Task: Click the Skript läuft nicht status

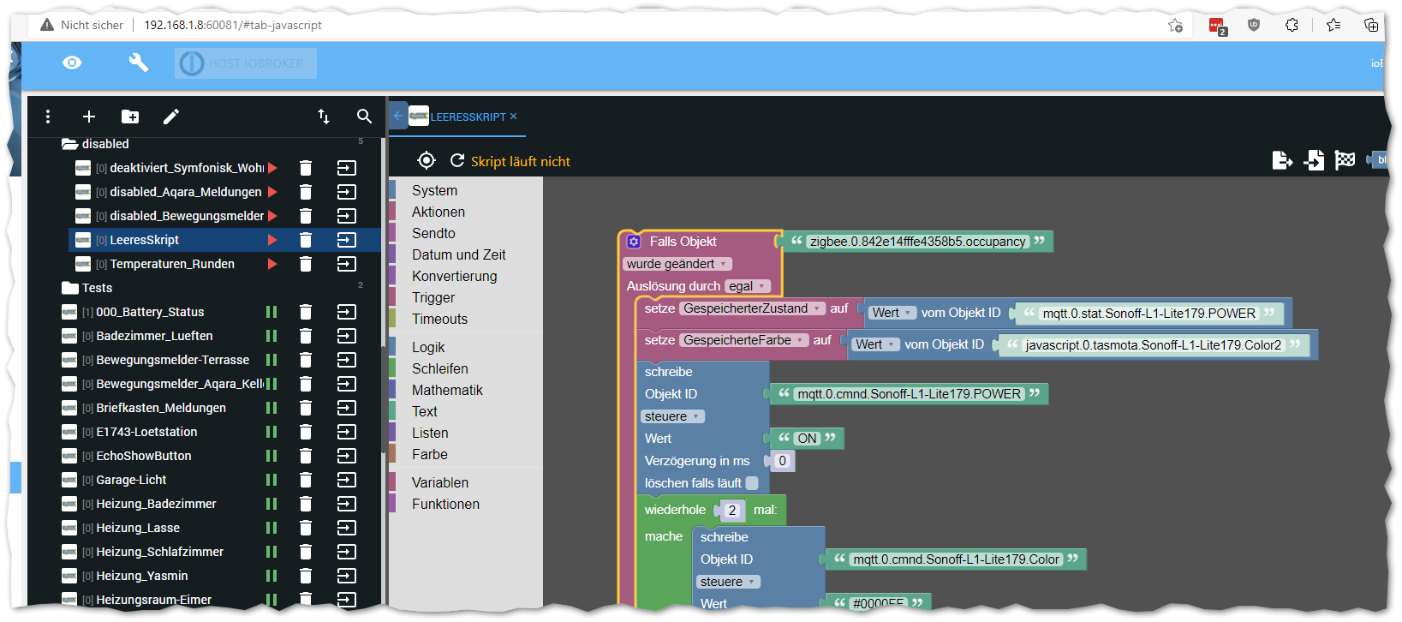Action: [x=521, y=161]
